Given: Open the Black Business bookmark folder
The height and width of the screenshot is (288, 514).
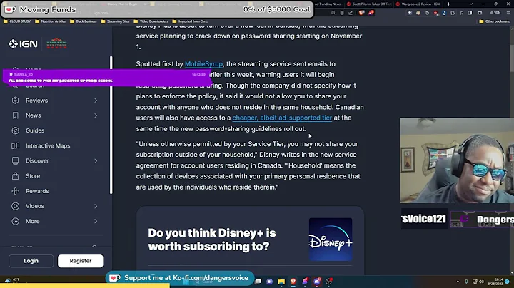Looking at the screenshot, I should [84, 21].
